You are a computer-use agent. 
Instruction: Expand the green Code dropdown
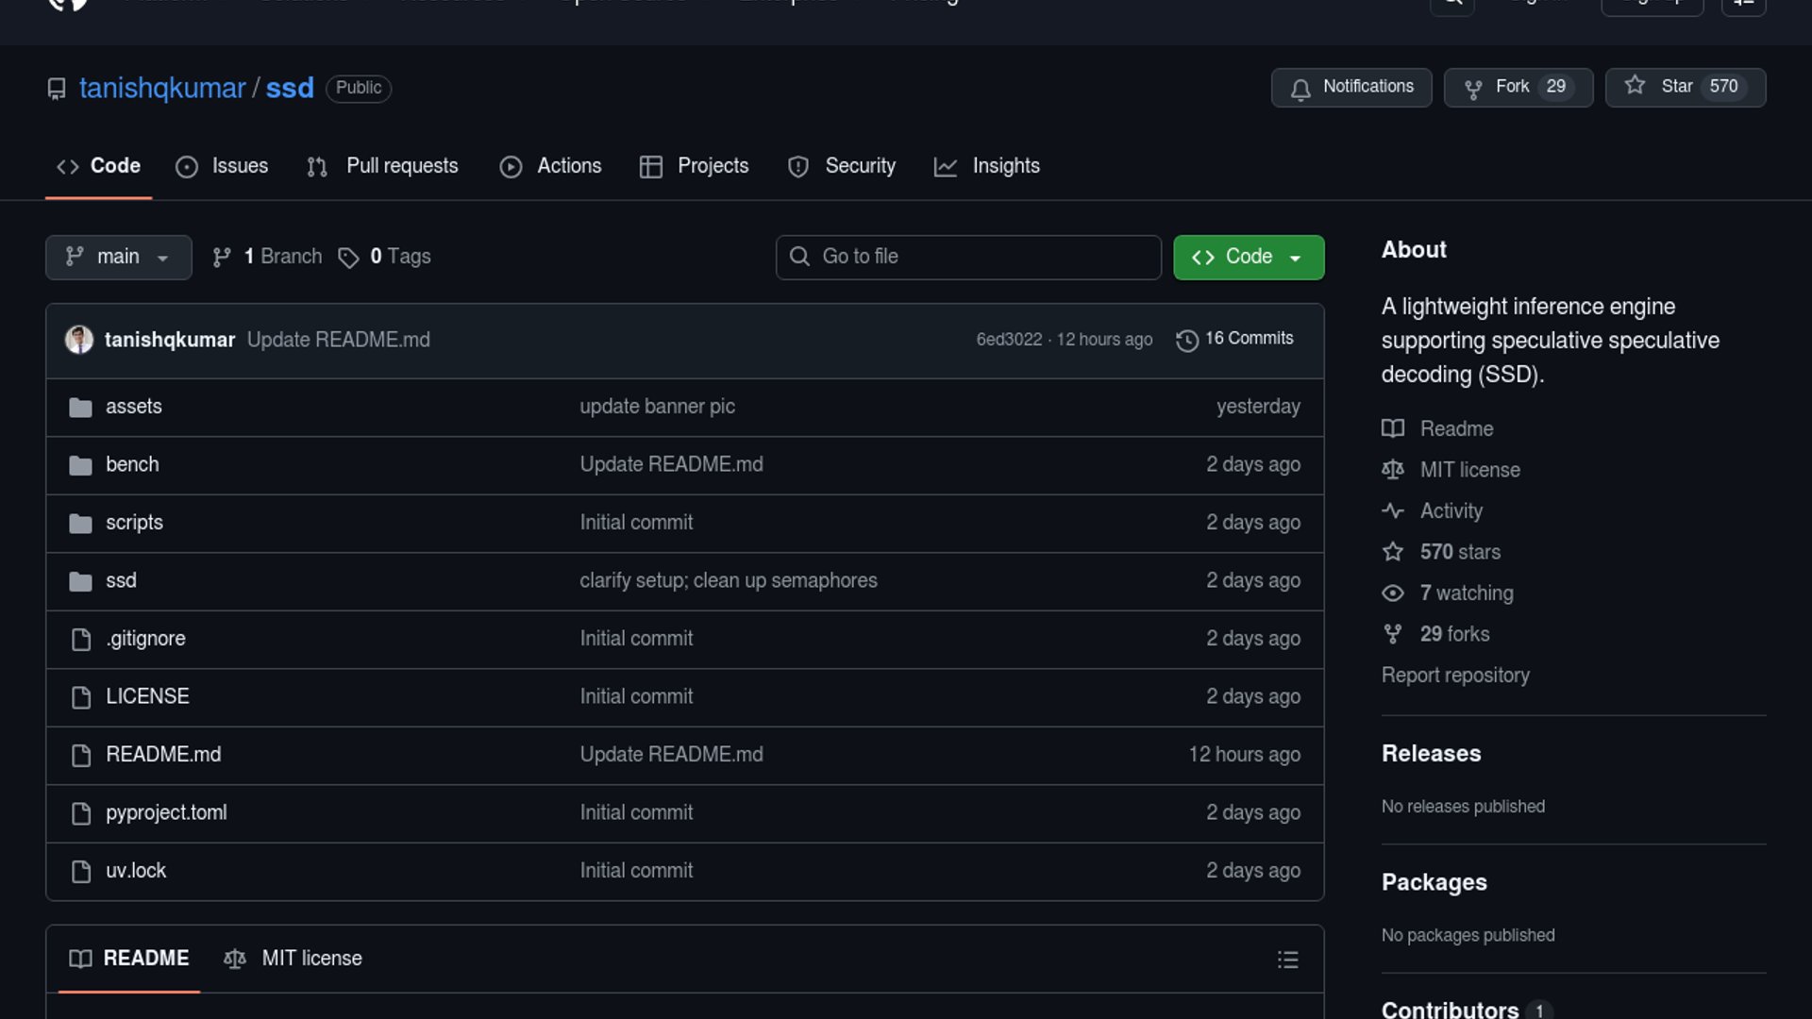[x=1248, y=257]
